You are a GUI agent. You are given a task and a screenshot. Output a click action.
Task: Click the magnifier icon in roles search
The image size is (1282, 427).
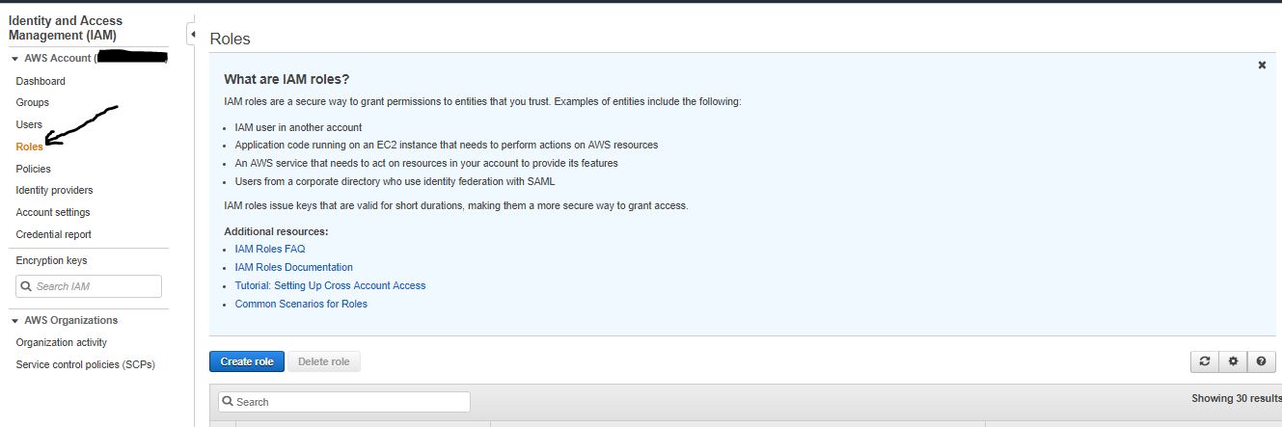click(228, 402)
